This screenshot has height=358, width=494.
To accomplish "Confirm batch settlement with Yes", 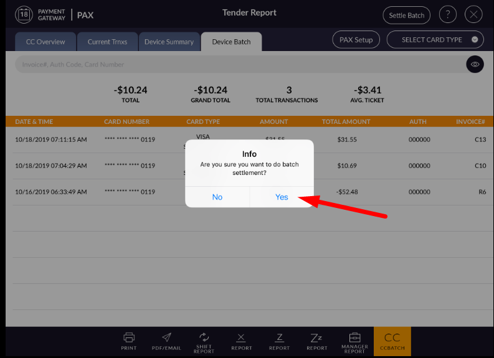I will coord(282,197).
